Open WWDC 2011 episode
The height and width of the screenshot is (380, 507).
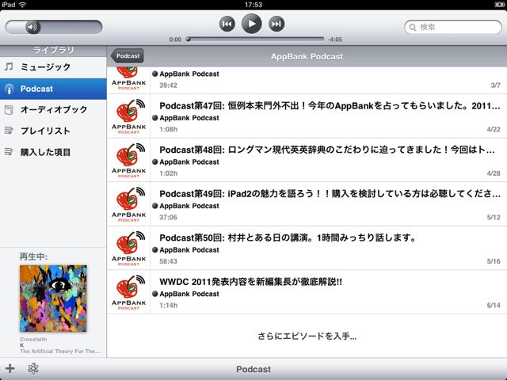(x=307, y=292)
